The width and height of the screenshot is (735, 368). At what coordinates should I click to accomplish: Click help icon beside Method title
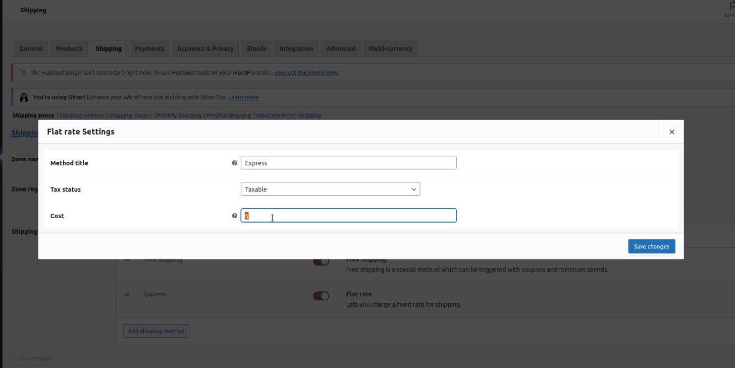(x=234, y=163)
